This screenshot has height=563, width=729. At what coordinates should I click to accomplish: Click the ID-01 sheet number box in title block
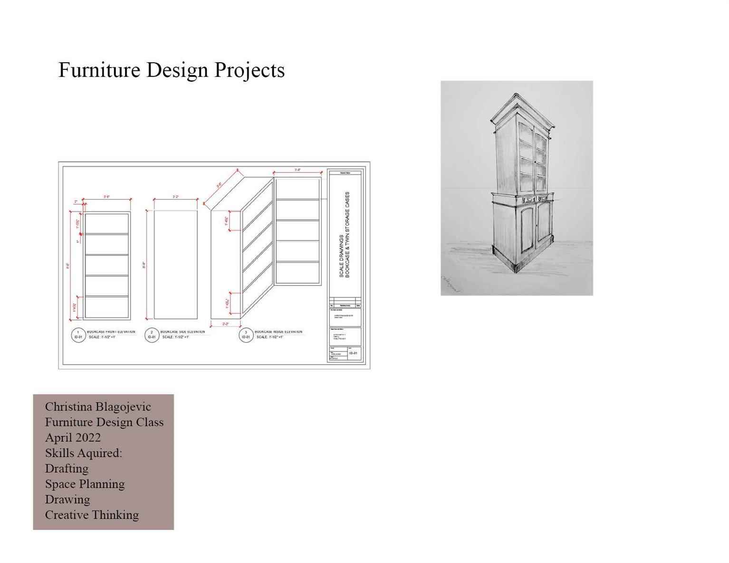(353, 353)
